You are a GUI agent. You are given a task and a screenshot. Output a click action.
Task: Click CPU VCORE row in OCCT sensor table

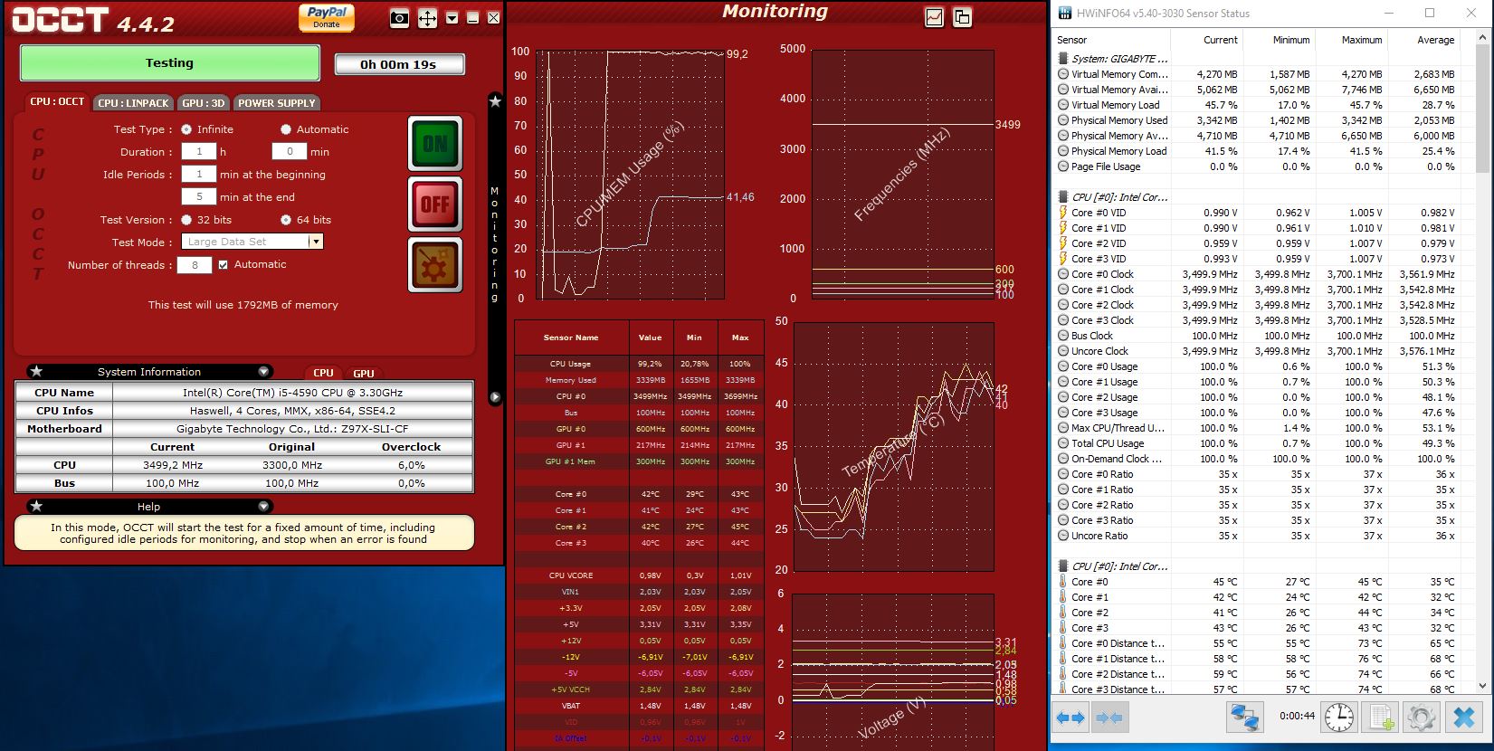point(639,575)
